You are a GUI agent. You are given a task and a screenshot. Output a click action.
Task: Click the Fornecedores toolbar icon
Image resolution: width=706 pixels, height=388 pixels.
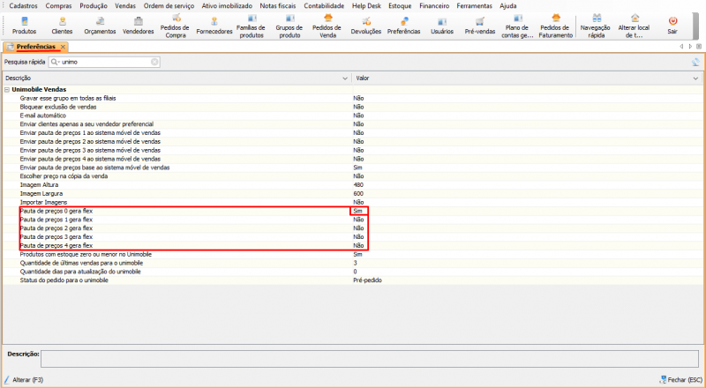click(x=214, y=23)
